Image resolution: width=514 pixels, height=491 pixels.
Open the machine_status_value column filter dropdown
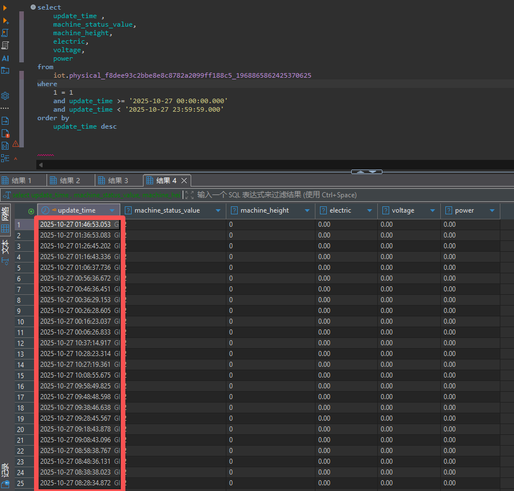coord(218,211)
